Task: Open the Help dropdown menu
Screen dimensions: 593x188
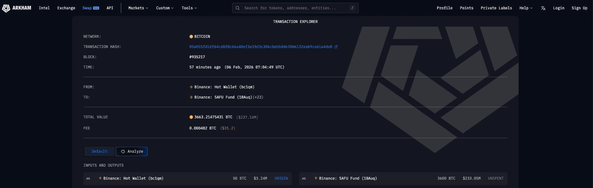Action: point(526,8)
